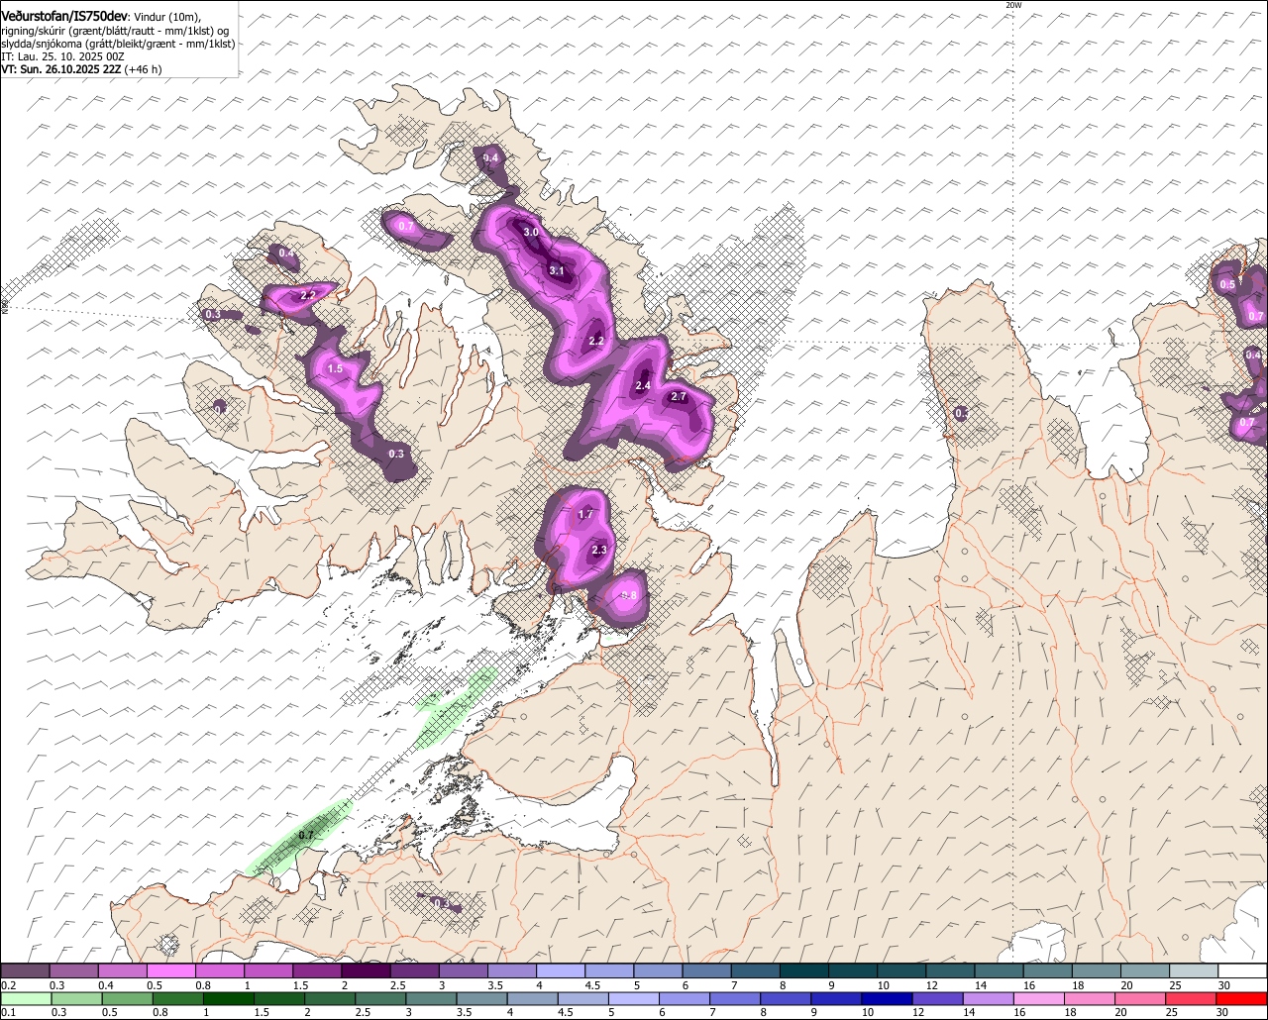Click the pure red lower swatch at 30
The width and height of the screenshot is (1268, 1020).
(x=1241, y=998)
